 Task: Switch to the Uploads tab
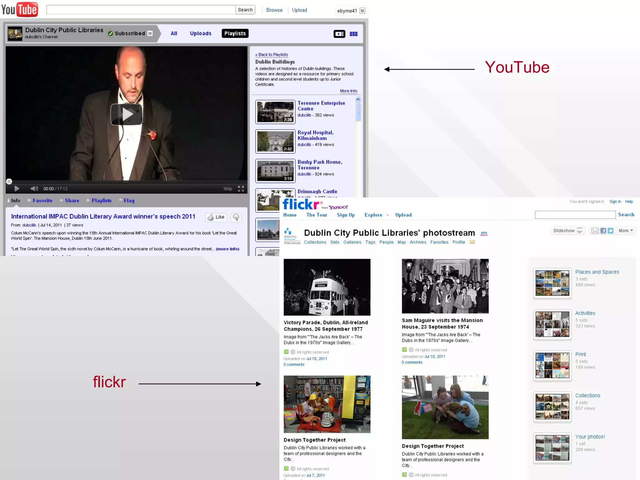[x=201, y=33]
